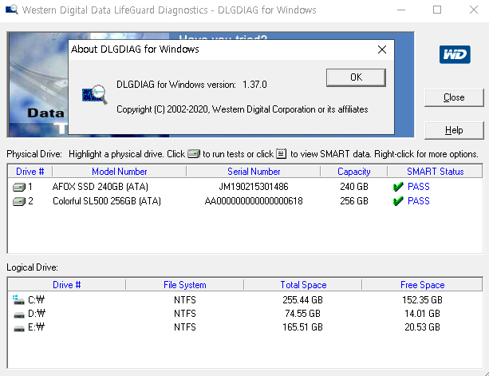Select the C:₩ logical drive label
Image resolution: width=489 pixels, height=376 pixels.
click(36, 300)
